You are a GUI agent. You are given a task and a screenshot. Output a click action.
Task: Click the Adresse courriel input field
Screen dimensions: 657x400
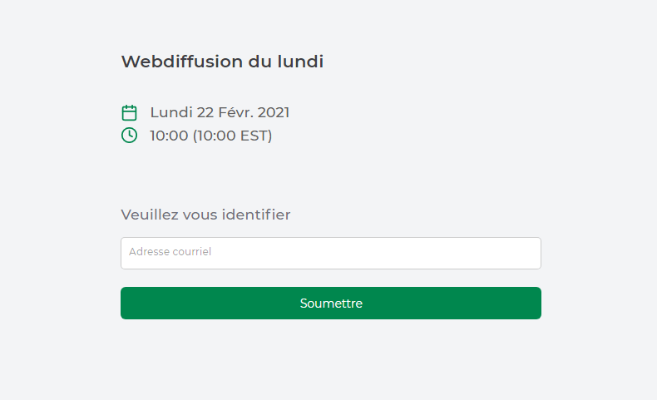(x=331, y=253)
